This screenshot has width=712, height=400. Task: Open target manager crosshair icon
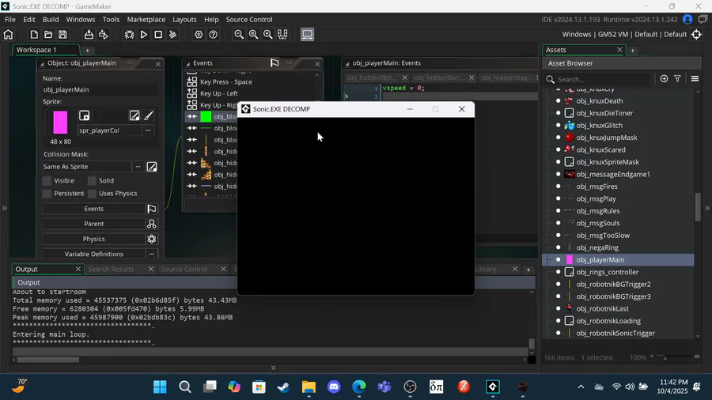(696, 35)
